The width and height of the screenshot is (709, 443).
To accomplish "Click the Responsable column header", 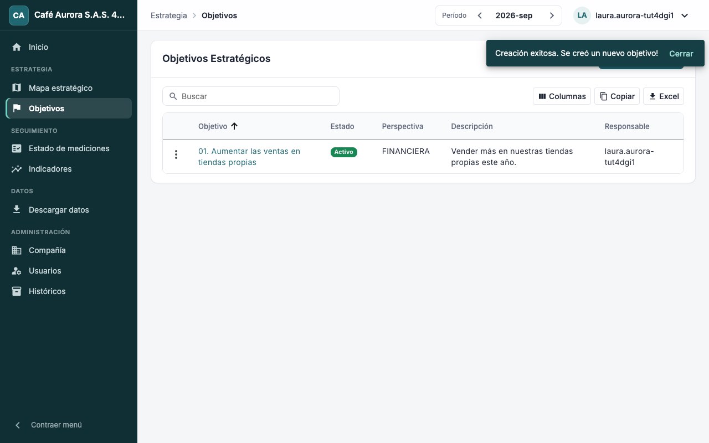I will (627, 126).
